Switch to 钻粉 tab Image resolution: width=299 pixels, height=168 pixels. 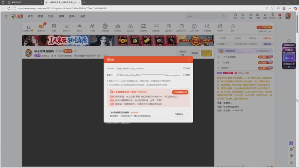tap(267, 38)
